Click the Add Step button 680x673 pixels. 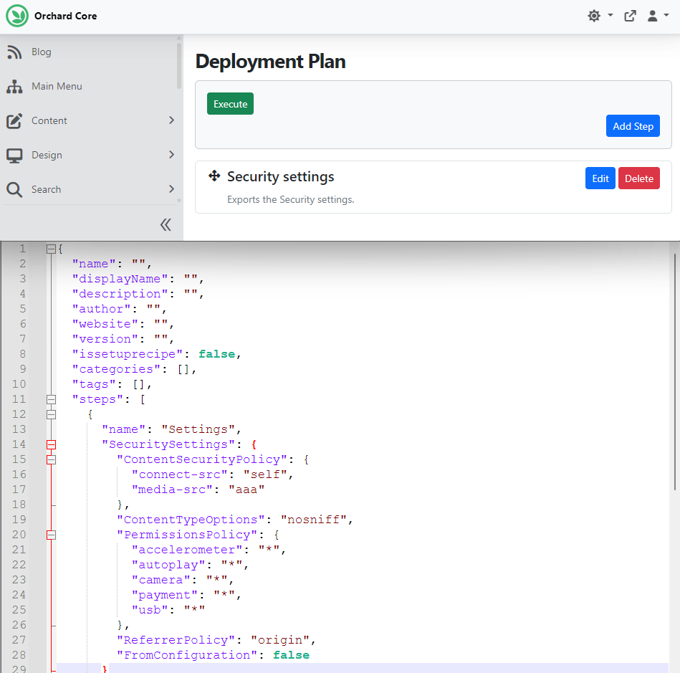tap(633, 126)
